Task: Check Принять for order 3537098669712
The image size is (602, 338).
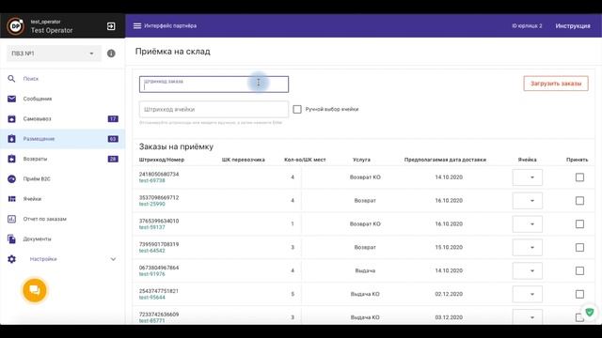Action: pyautogui.click(x=579, y=200)
